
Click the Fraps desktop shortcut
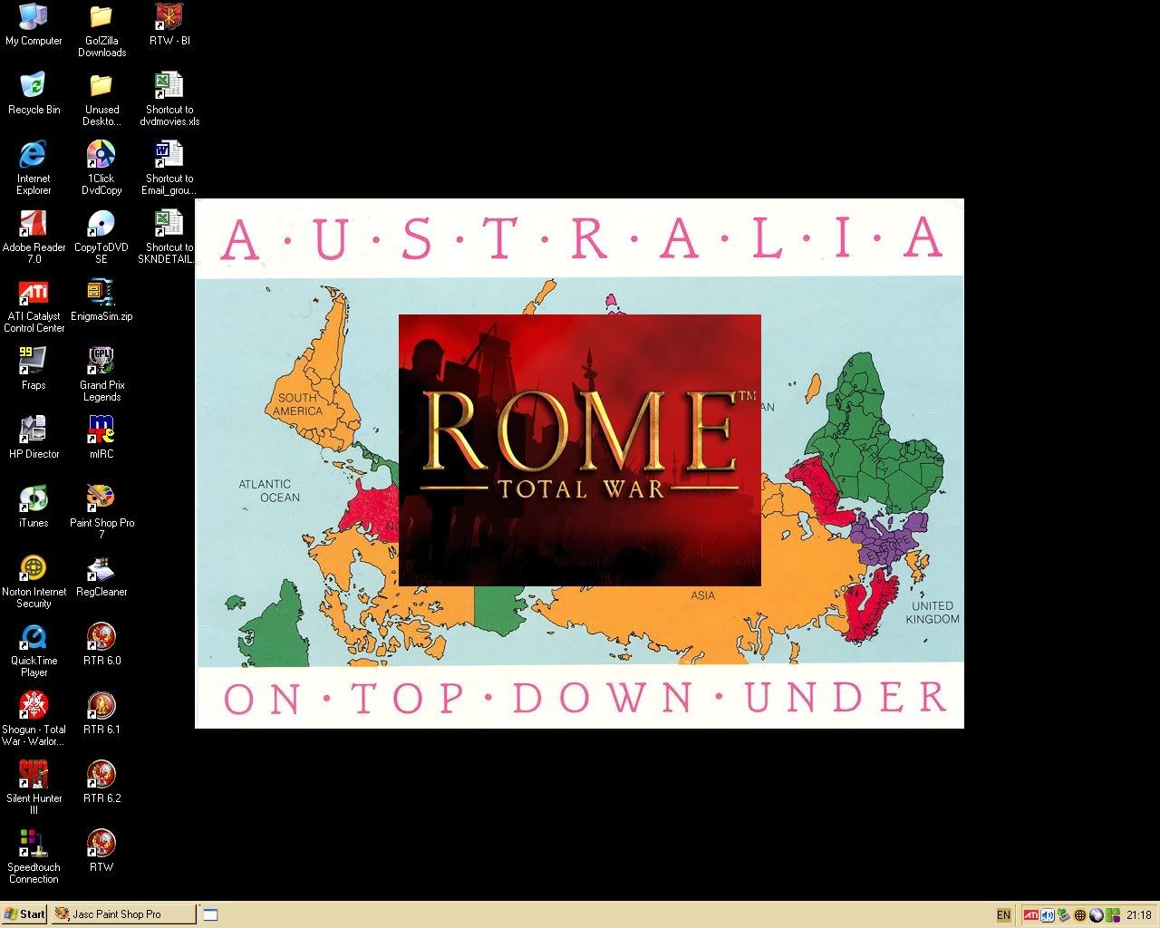(x=34, y=362)
